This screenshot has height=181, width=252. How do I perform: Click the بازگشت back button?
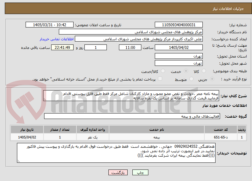[118, 172]
